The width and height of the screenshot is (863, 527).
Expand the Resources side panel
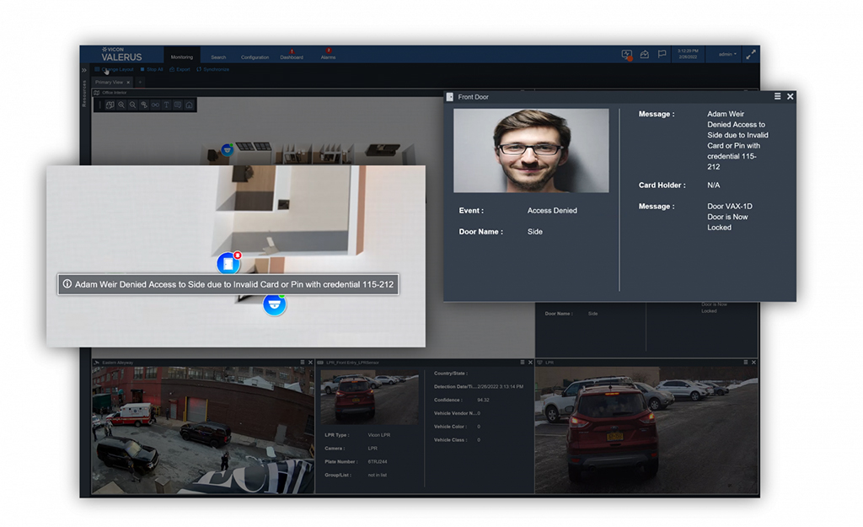coord(84,70)
